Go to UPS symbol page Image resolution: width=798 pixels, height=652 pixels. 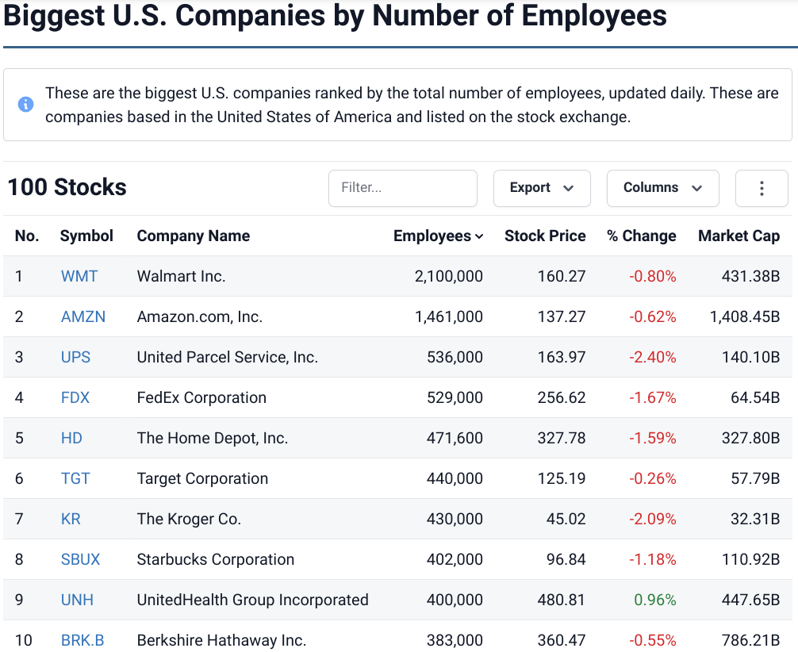click(x=76, y=357)
